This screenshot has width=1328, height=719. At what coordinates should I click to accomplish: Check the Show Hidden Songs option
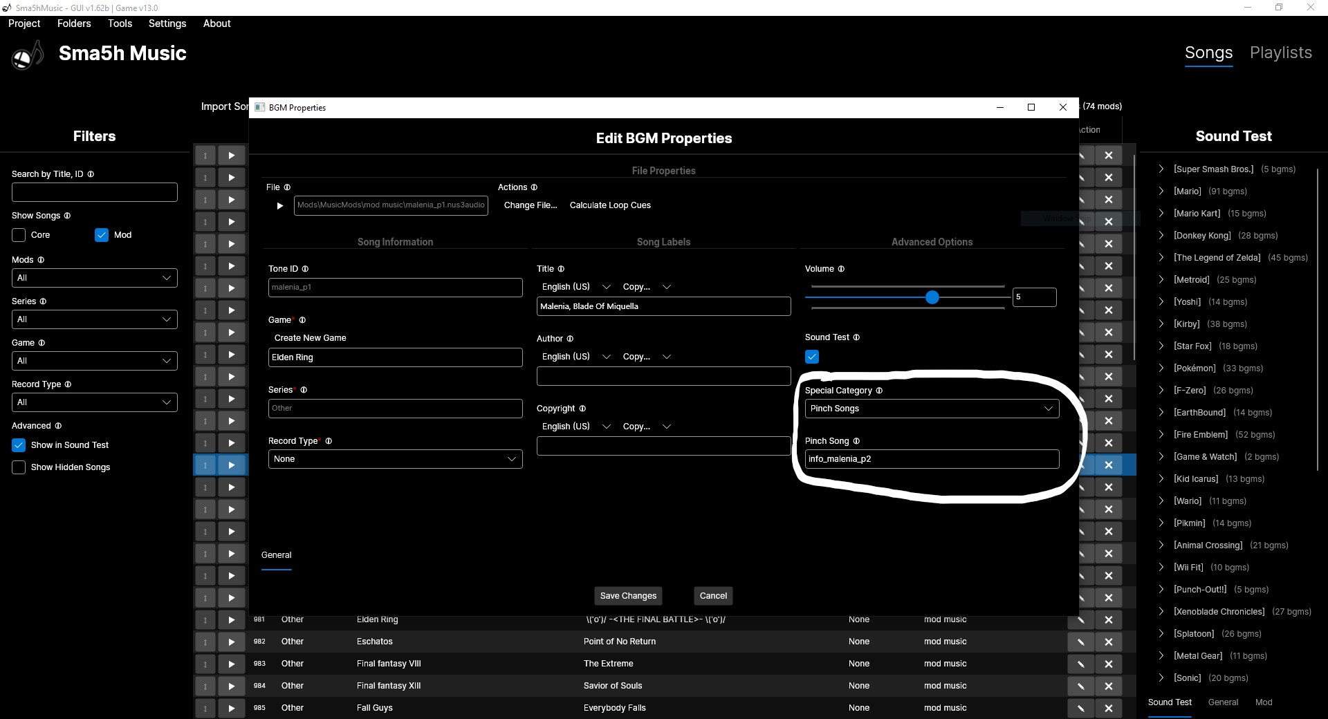click(19, 467)
